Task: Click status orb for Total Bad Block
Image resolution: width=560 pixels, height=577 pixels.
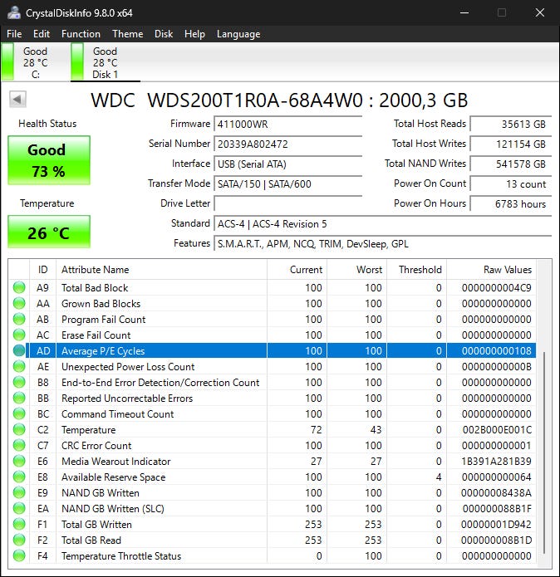Action: point(19,287)
